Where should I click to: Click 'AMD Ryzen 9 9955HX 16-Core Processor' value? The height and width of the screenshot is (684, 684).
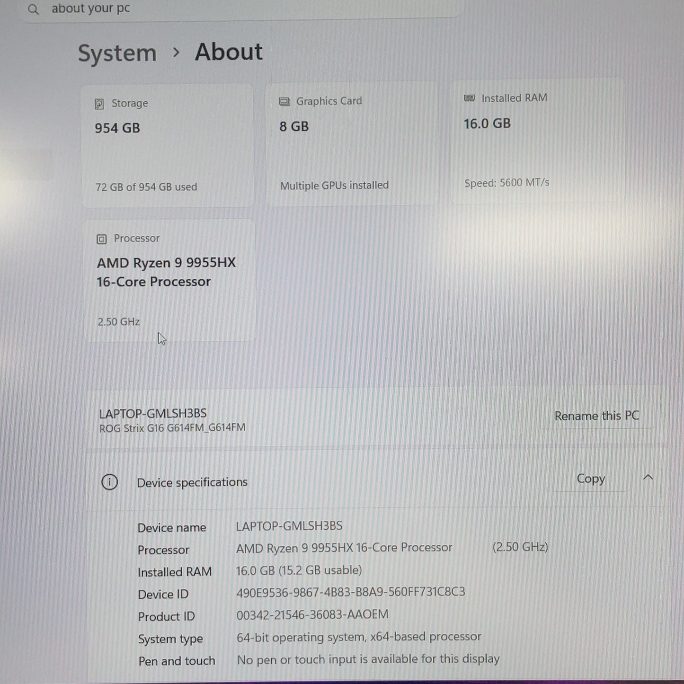coord(344,548)
